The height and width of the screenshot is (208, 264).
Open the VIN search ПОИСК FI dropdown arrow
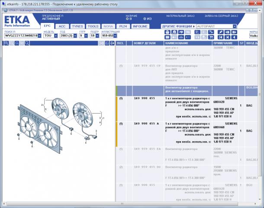tap(39, 36)
